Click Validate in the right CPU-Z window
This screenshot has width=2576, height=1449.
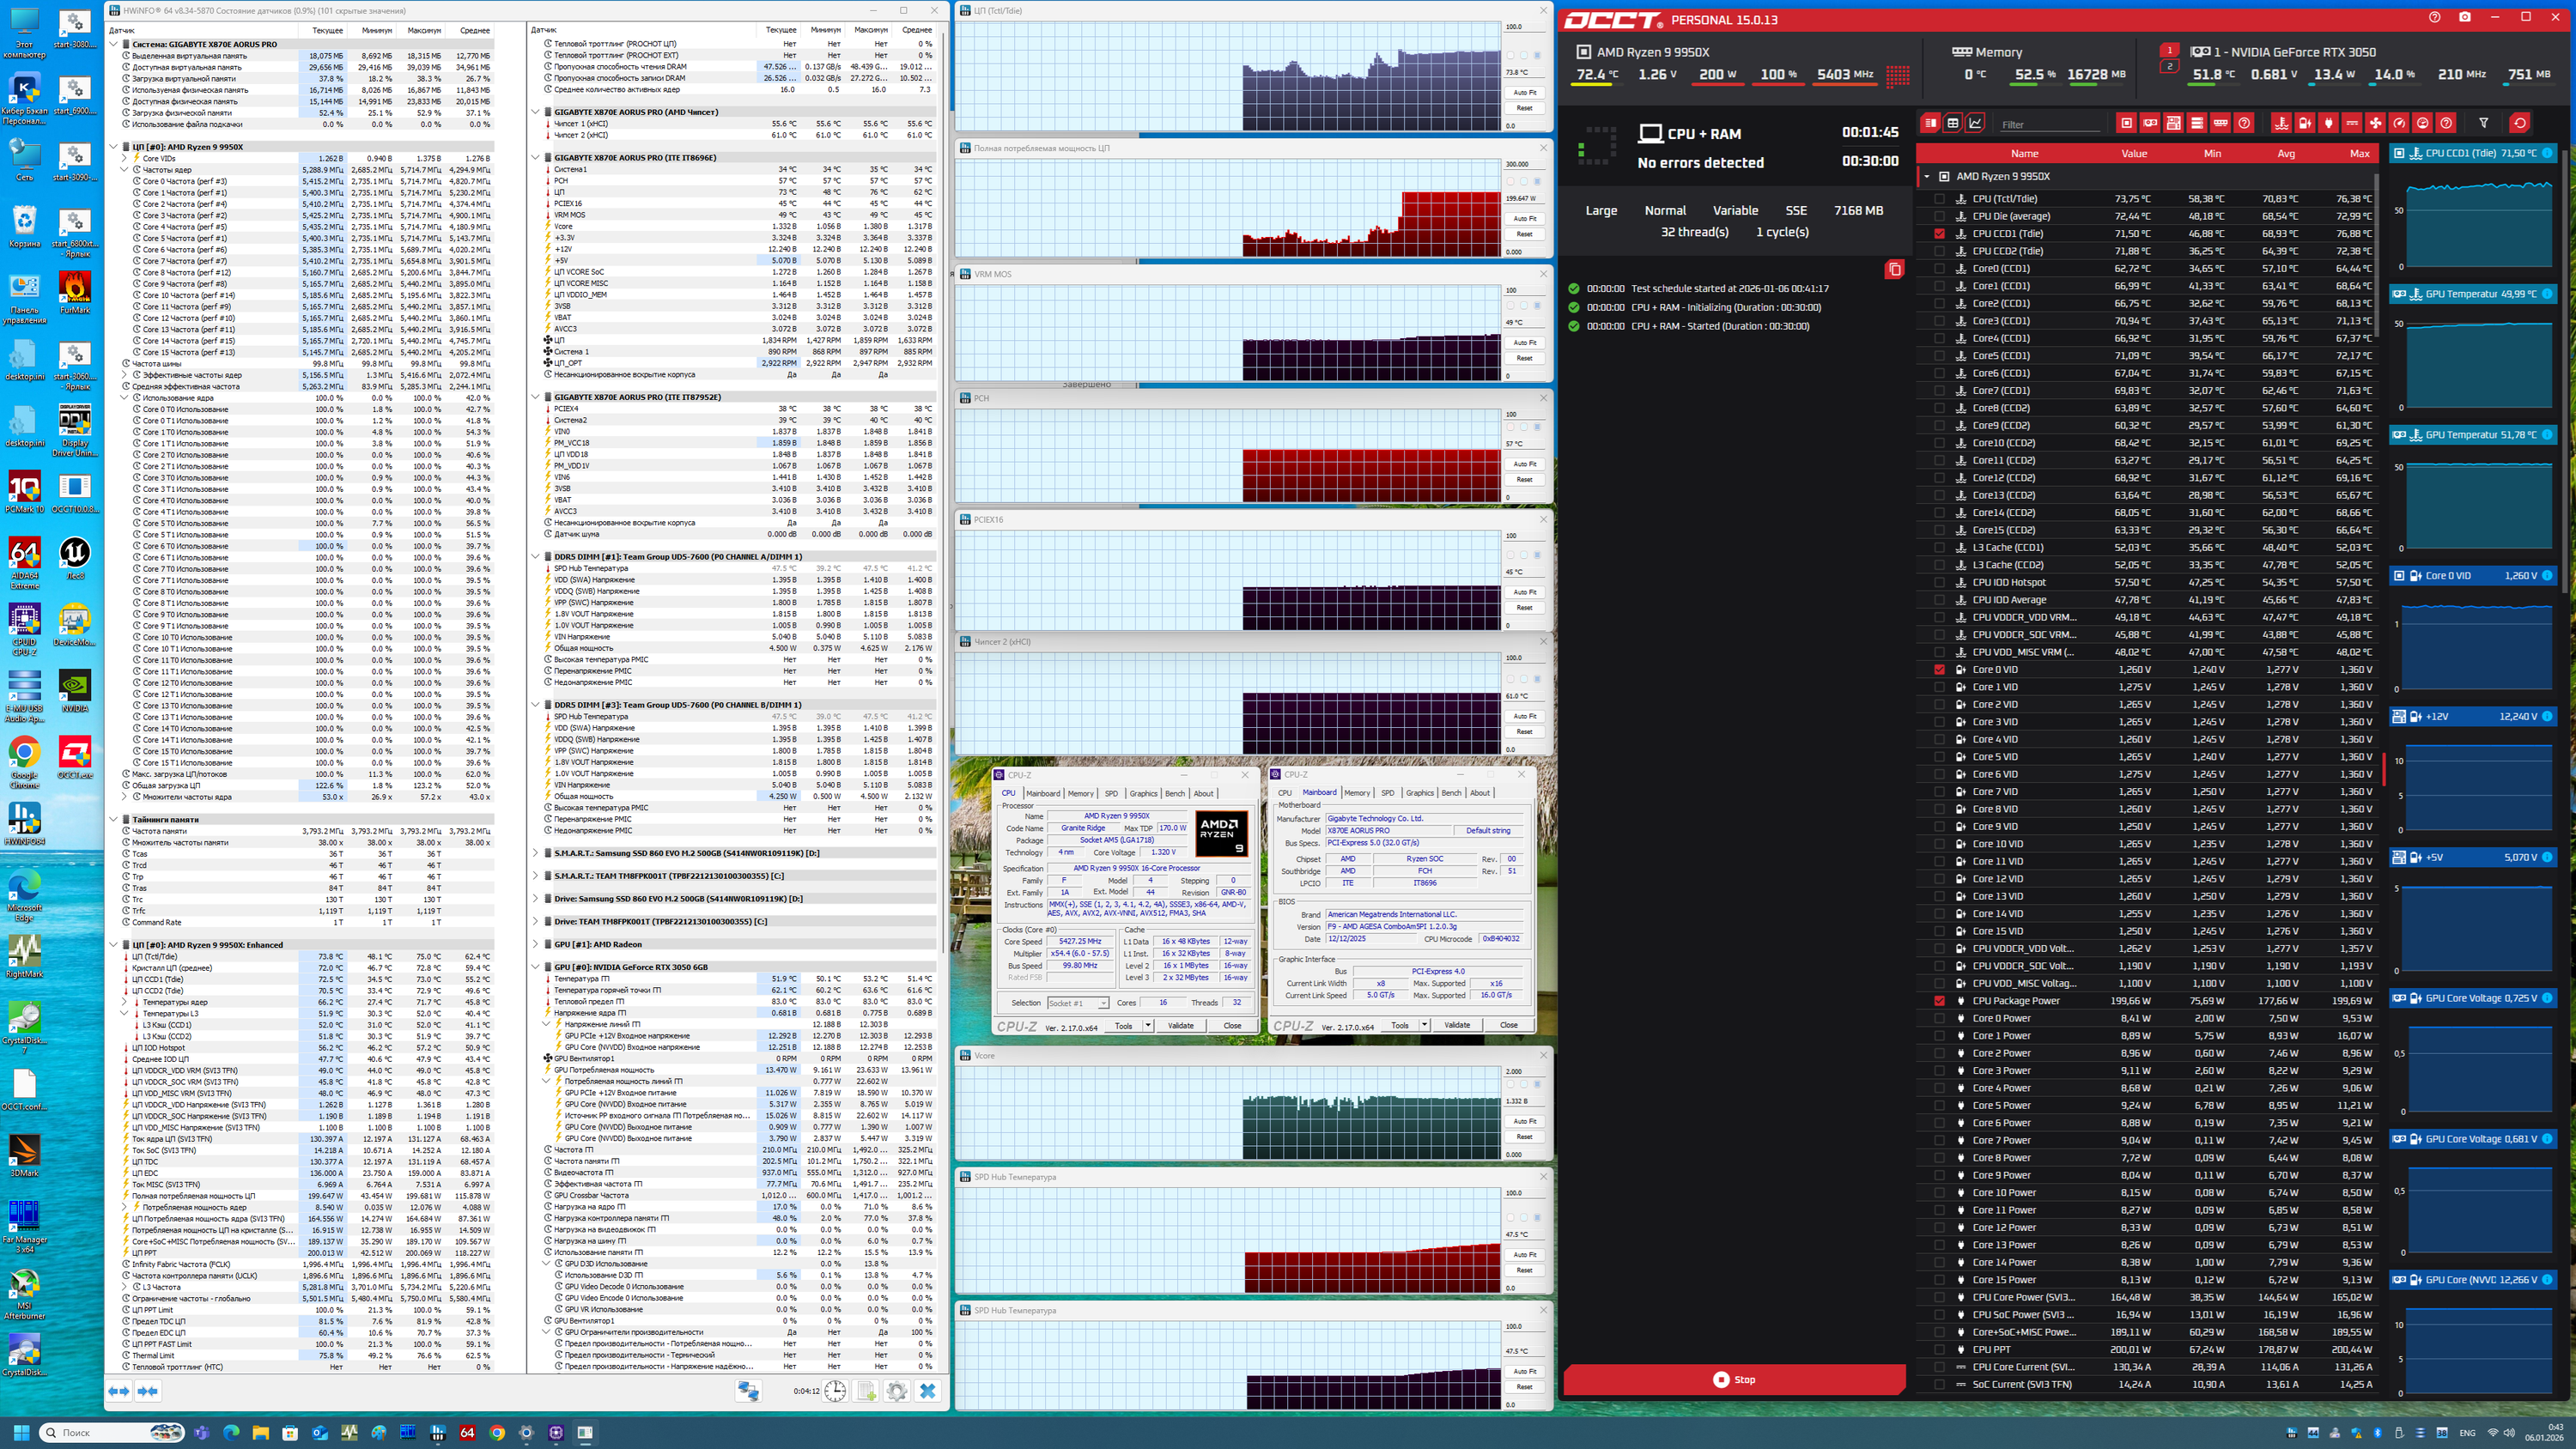[x=1457, y=1025]
